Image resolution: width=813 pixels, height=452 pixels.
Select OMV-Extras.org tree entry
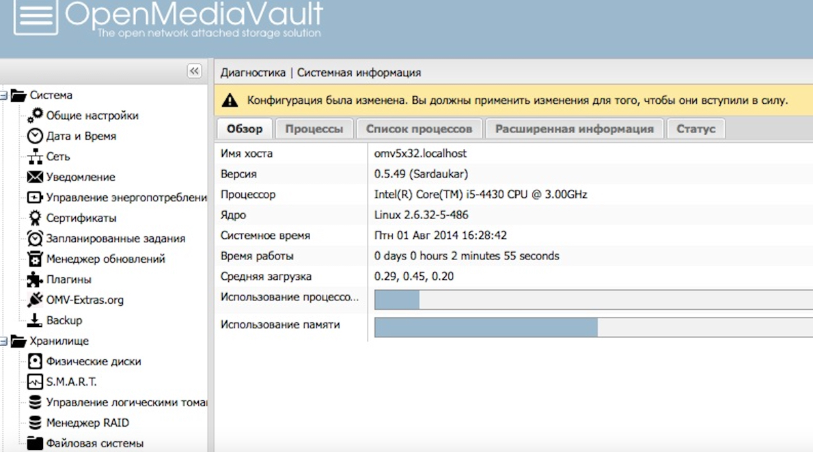[x=85, y=300]
